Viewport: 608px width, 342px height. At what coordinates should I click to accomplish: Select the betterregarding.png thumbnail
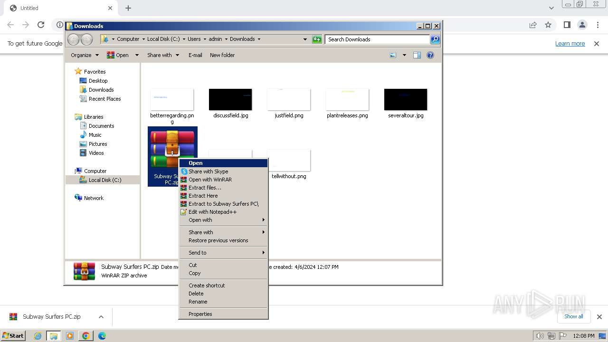[172, 99]
